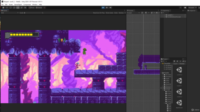200x112 pixels.
Task: Open Account dropdown
Action: (192, 7)
